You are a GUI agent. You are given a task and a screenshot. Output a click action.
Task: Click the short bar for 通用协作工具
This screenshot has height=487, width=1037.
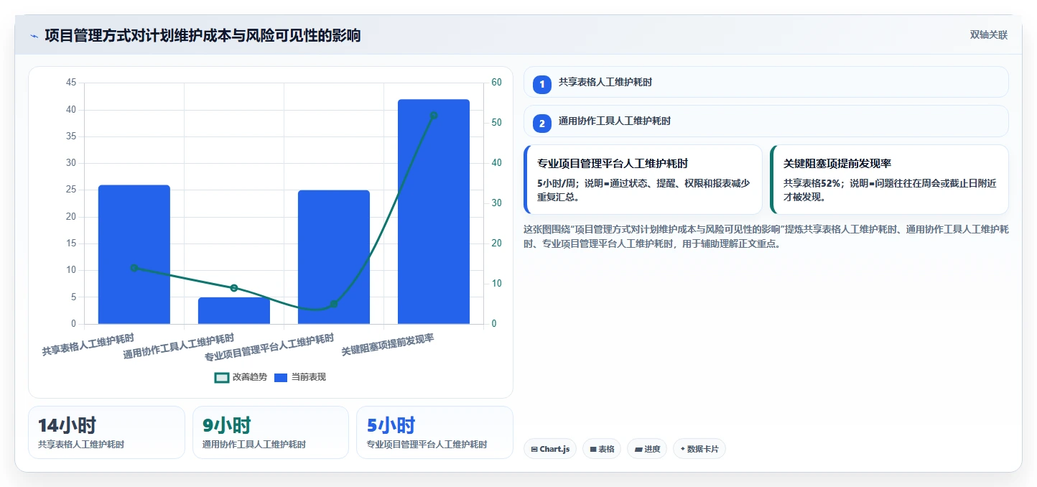pos(234,310)
